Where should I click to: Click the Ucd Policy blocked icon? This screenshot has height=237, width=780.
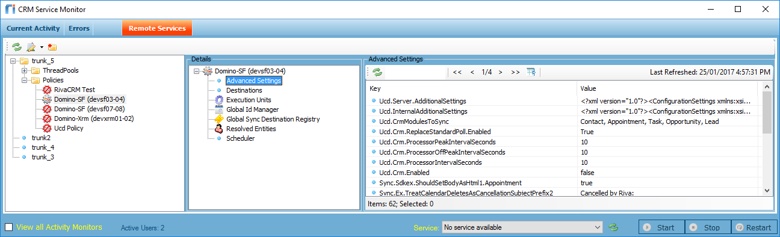click(x=47, y=128)
